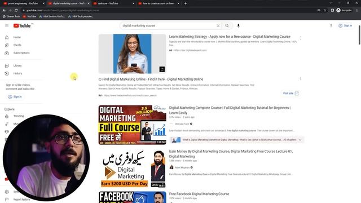Open YouTube bookmark in bookmarks bar

[x=29, y=16]
